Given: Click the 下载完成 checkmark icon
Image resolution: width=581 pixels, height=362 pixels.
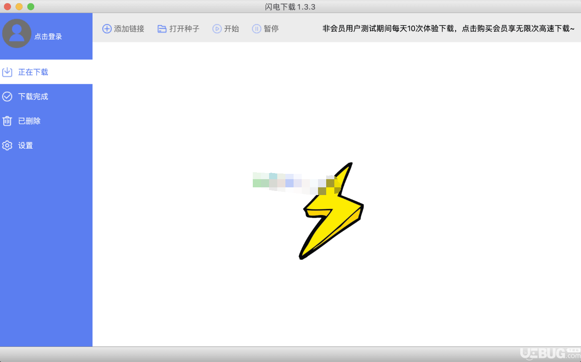Looking at the screenshot, I should click(7, 97).
